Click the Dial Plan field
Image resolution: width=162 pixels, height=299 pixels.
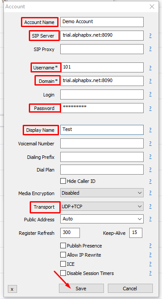(x=102, y=169)
